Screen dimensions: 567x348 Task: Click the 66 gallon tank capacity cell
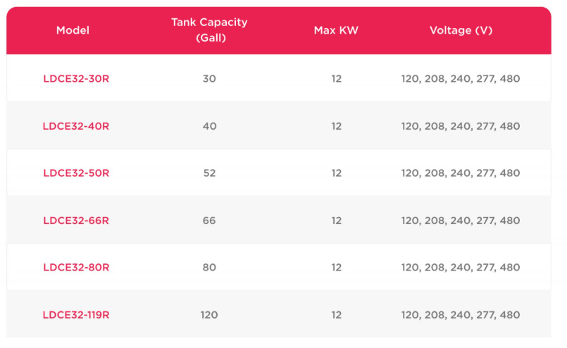(x=209, y=220)
